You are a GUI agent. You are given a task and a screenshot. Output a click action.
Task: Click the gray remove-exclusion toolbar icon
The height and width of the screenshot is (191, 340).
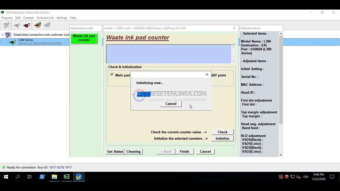pyautogui.click(x=47, y=25)
